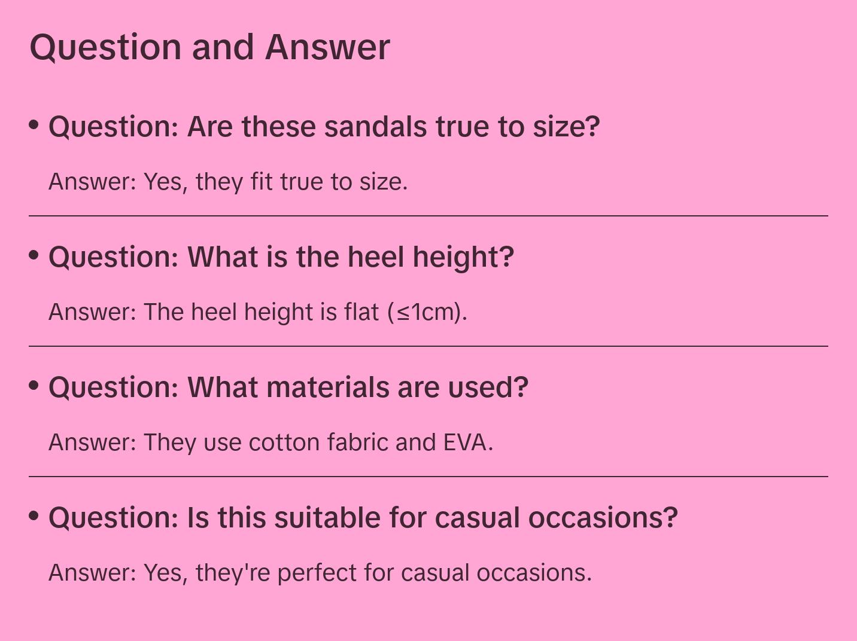Click the "(≤1cm)" measurement text
The width and height of the screenshot is (857, 641).
coord(427,312)
